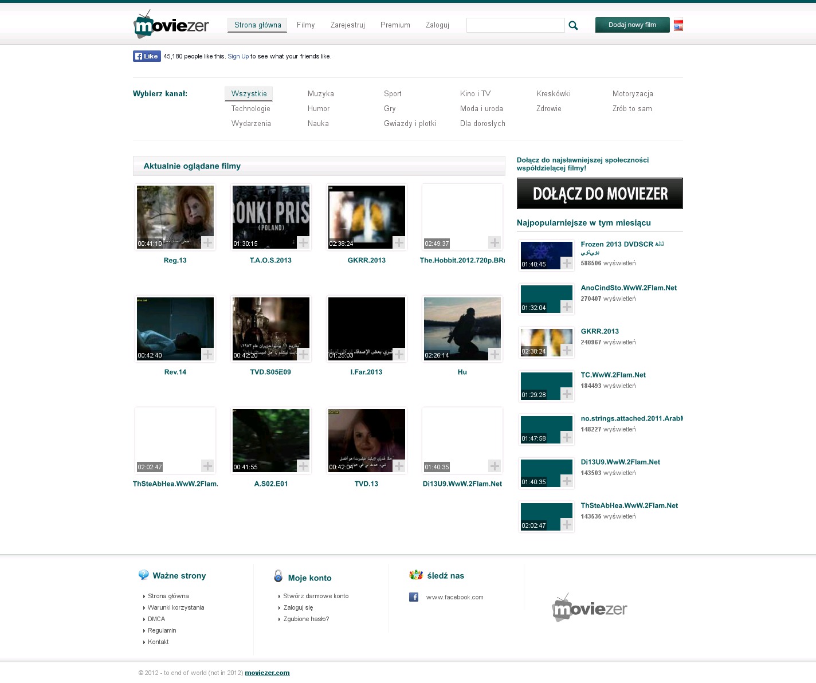This screenshot has width=816, height=683.
Task: Click the Dołącz do Moviezer banner
Action: pos(599,194)
